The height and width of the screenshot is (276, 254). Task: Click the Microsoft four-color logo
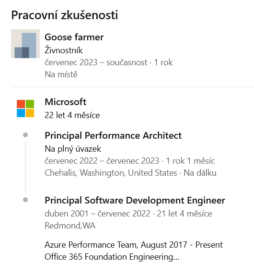(25, 108)
